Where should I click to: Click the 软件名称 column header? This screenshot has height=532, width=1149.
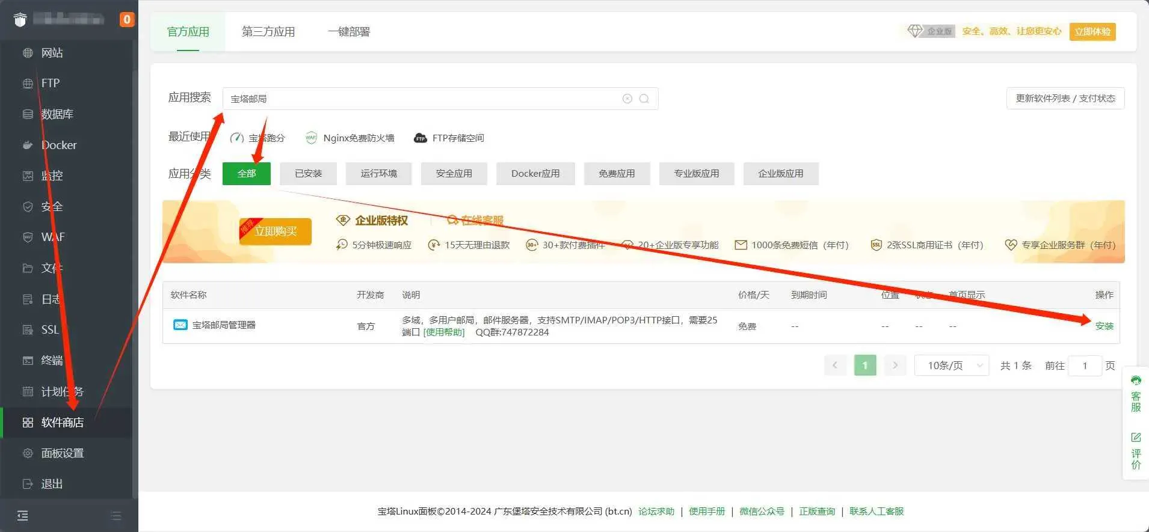point(188,295)
